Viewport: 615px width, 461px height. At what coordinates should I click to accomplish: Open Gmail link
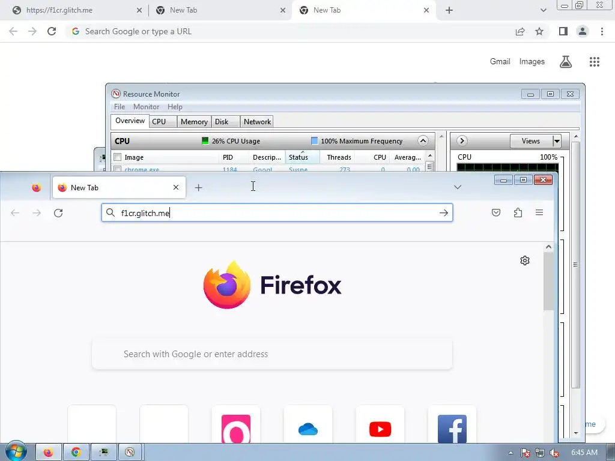(500, 62)
